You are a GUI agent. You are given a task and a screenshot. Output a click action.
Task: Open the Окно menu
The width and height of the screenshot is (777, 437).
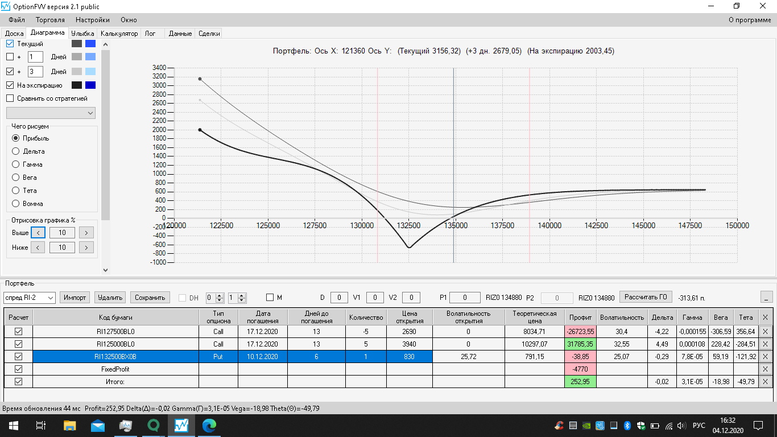129,20
